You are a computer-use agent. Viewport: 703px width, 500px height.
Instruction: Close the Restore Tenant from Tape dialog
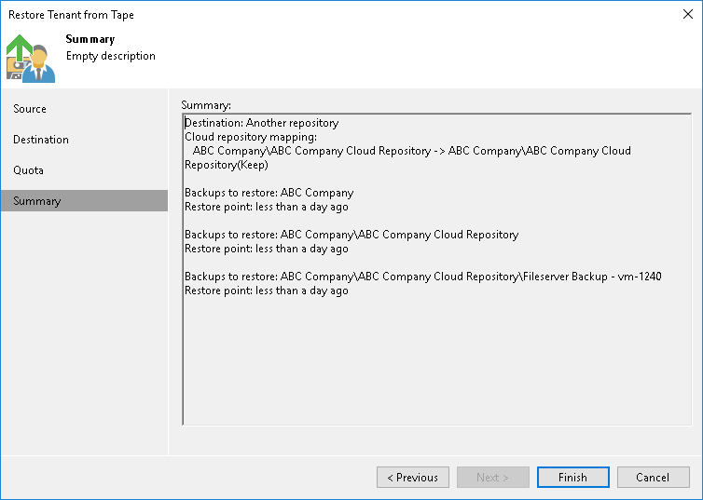click(688, 14)
